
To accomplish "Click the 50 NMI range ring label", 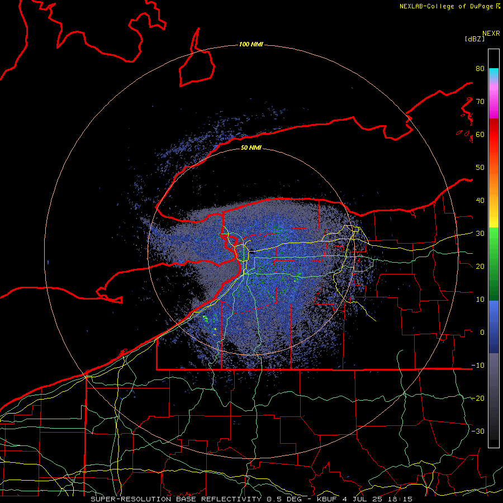I will pos(251,148).
